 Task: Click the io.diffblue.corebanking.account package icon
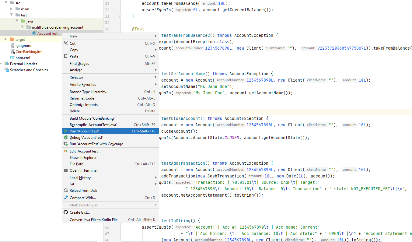click(x=29, y=27)
